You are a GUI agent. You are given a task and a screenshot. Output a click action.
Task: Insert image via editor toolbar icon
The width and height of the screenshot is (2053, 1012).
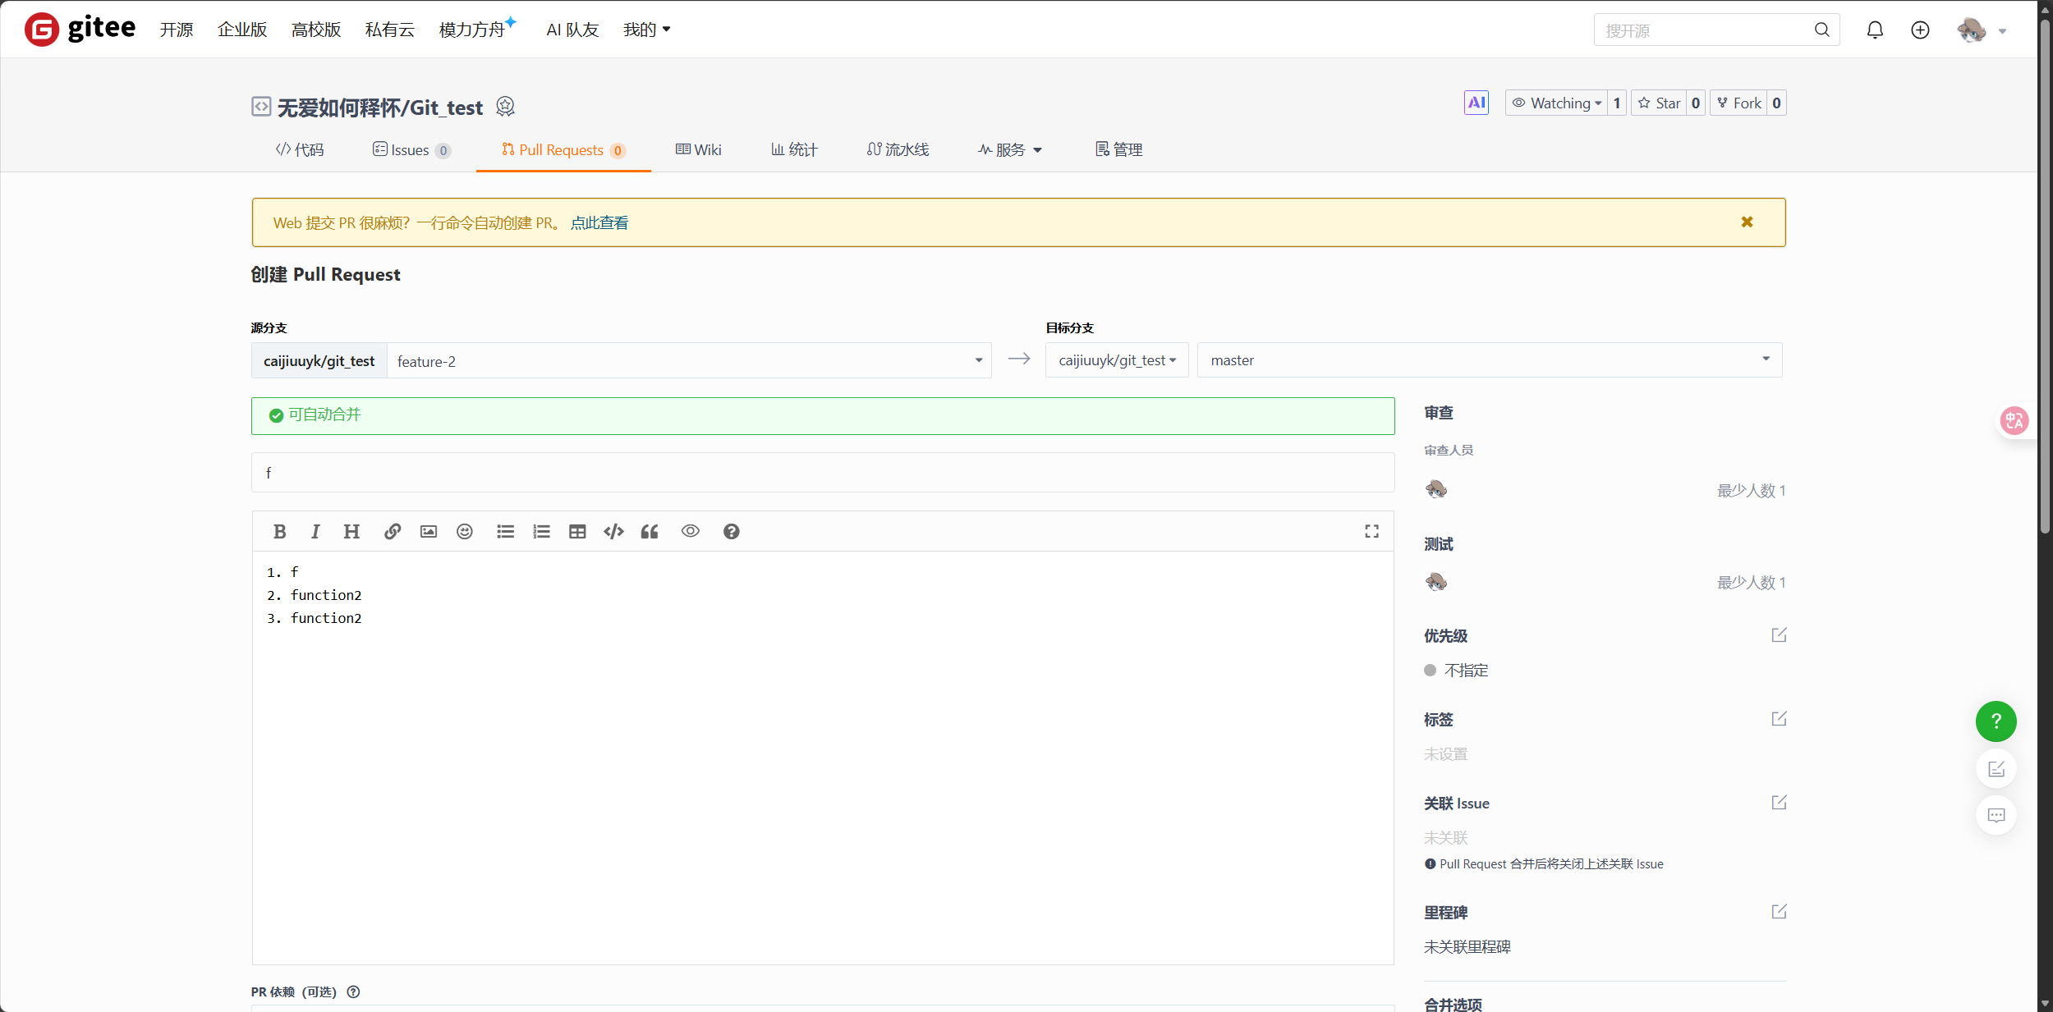pyautogui.click(x=429, y=532)
